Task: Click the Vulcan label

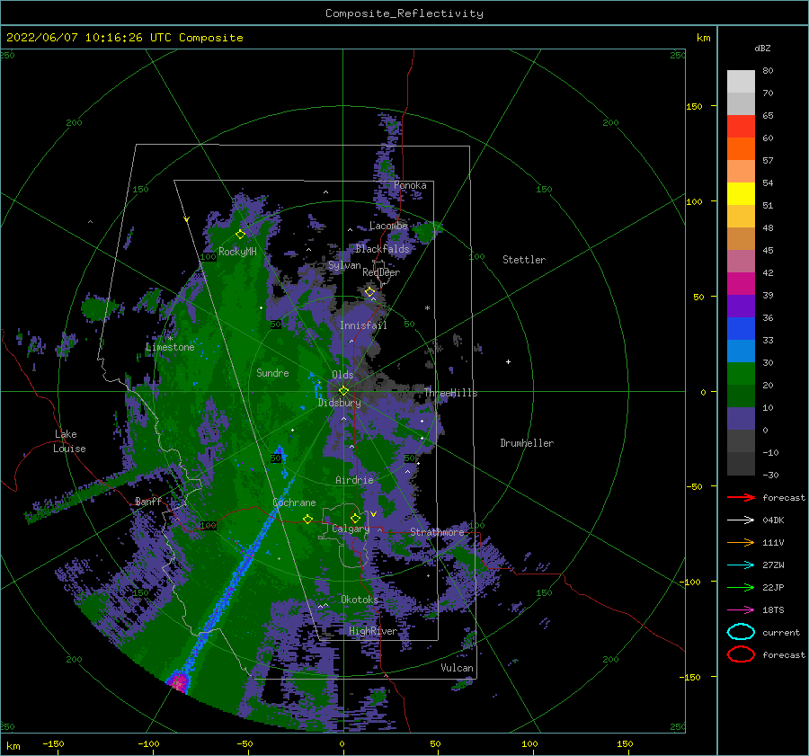Action: click(458, 668)
